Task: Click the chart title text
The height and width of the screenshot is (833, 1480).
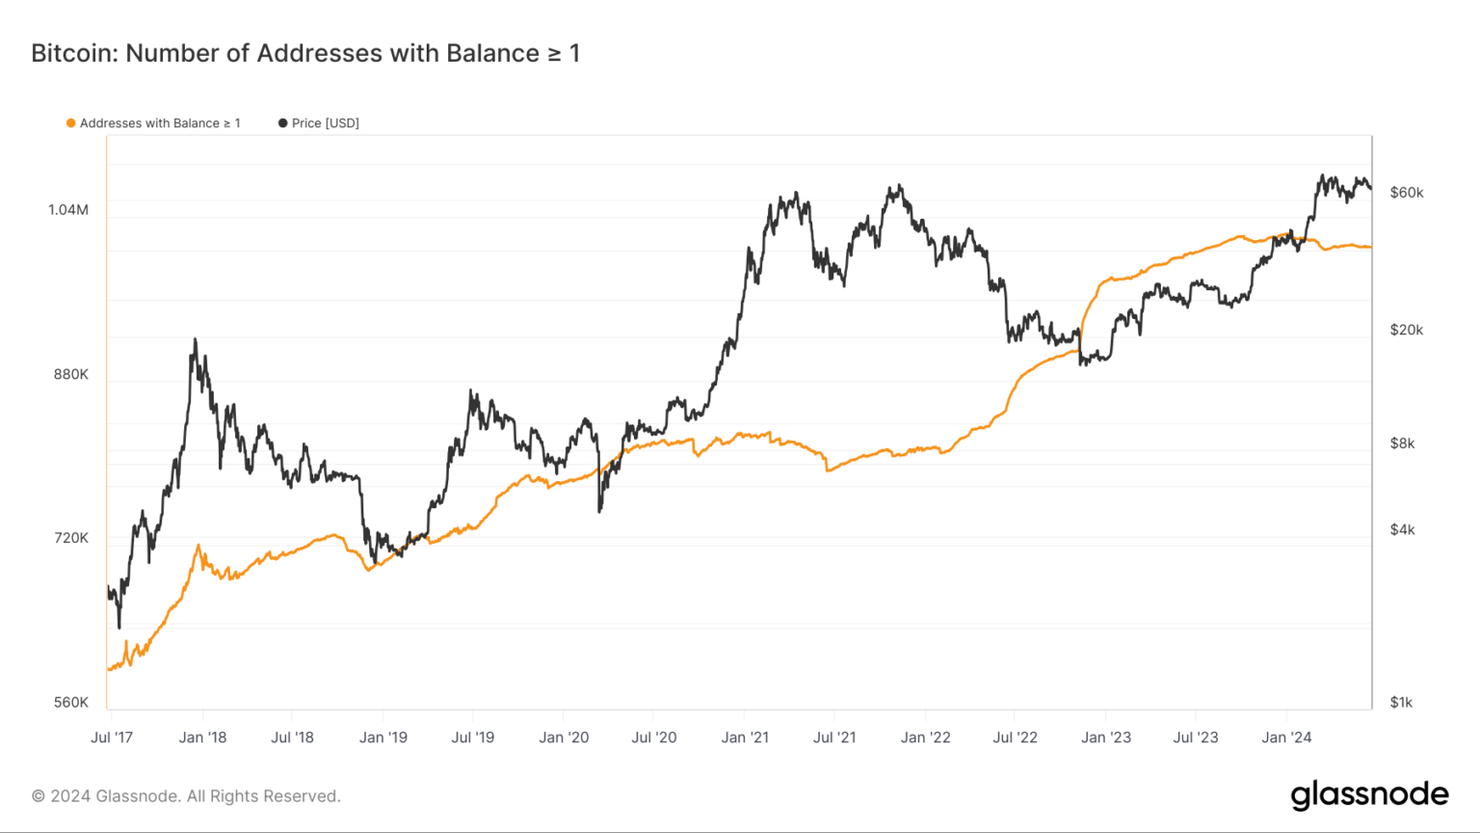Action: [x=305, y=53]
